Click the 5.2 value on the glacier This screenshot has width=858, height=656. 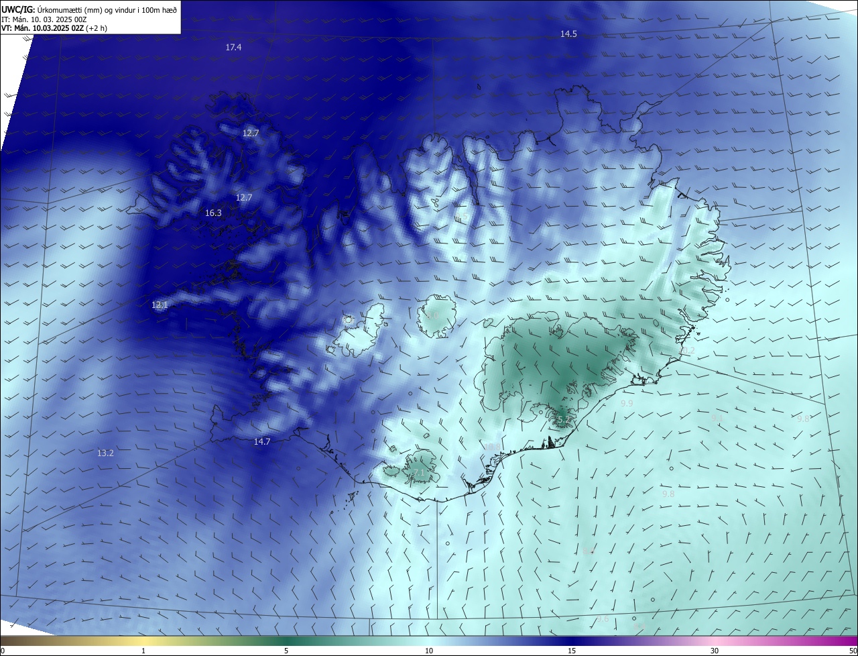(564, 420)
